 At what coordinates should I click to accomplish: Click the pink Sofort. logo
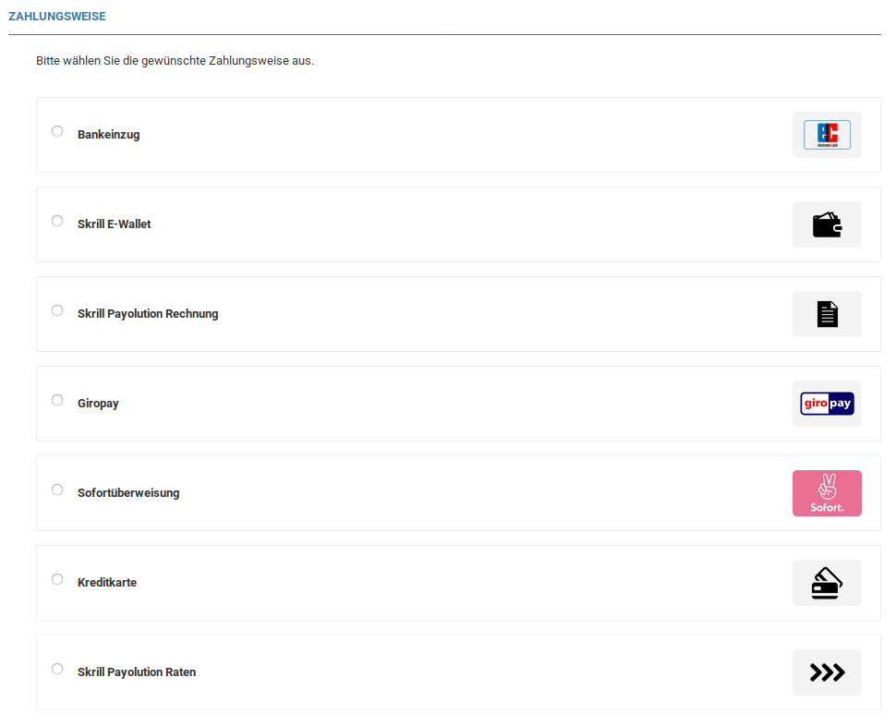click(827, 493)
